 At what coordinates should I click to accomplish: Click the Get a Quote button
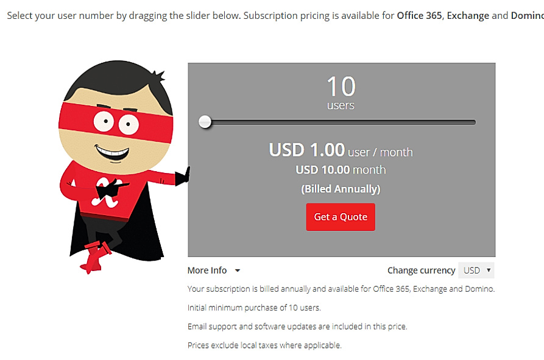pos(341,217)
